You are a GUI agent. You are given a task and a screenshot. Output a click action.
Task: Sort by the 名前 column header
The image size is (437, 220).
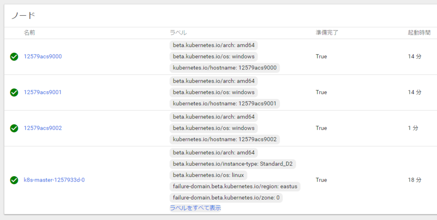pyautogui.click(x=29, y=32)
